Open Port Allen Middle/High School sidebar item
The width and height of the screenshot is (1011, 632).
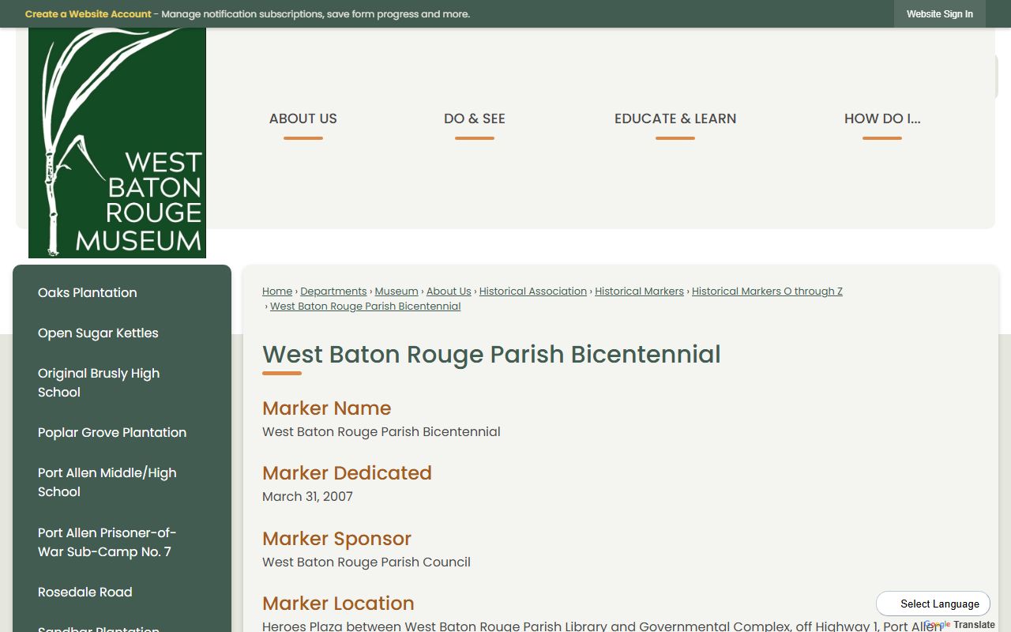coord(122,482)
